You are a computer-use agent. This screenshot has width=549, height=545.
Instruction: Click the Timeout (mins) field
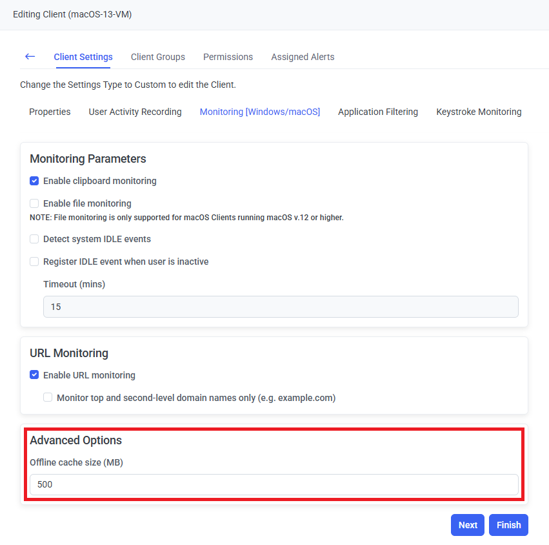click(281, 307)
